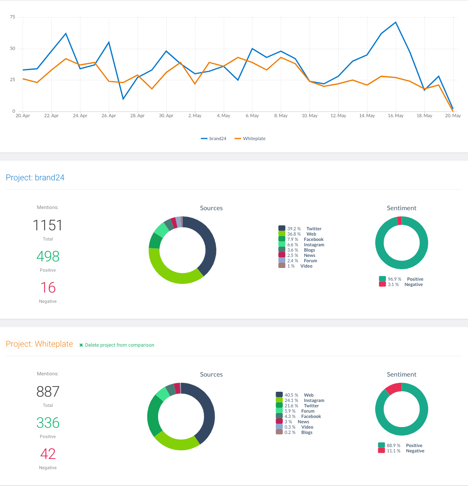Click negative slice of brand24 sentiment donut

tap(399, 221)
